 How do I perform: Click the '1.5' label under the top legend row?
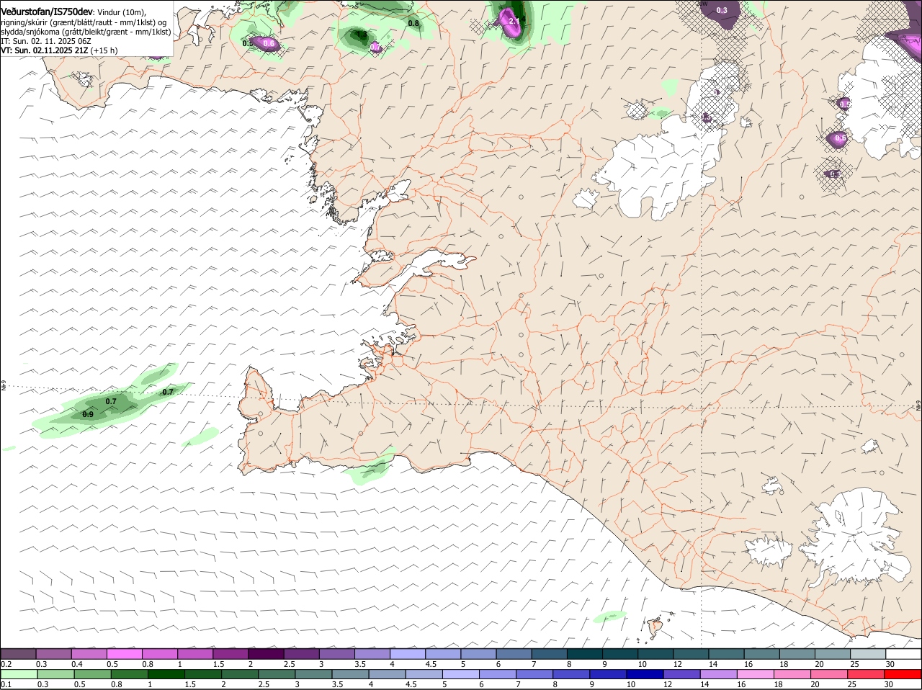(218, 664)
